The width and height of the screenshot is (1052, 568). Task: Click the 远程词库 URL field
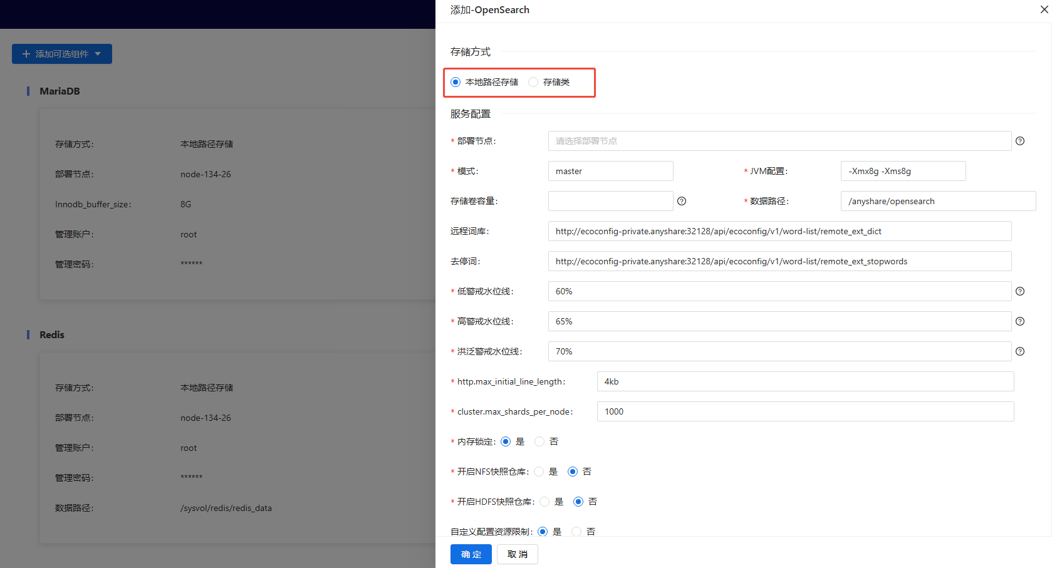[779, 231]
